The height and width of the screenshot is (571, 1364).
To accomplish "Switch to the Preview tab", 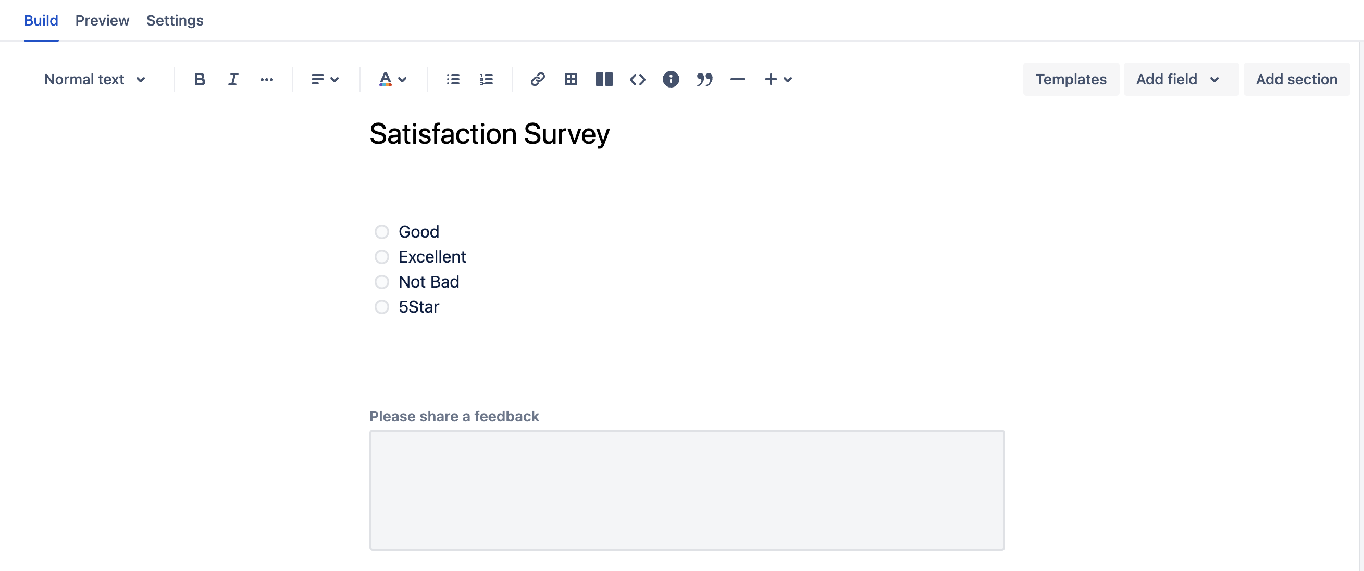I will pyautogui.click(x=102, y=20).
